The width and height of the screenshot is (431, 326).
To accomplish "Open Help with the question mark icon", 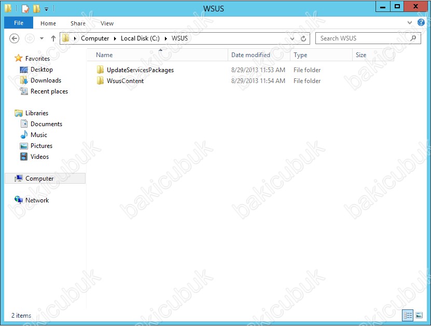I will point(421,22).
